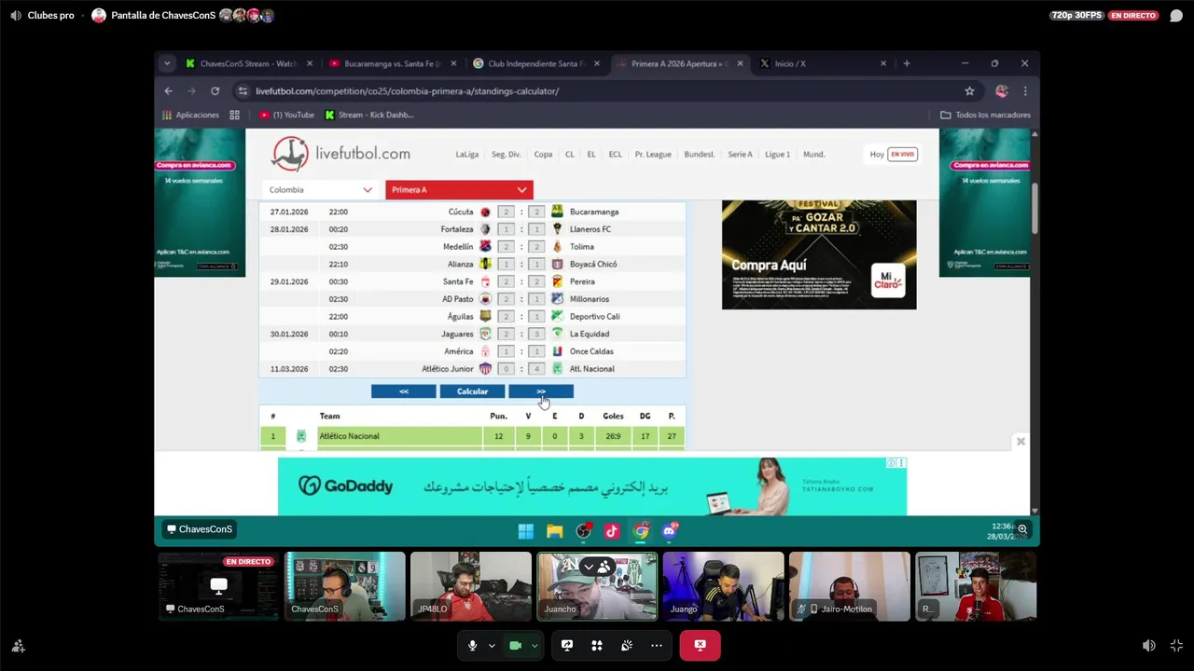Image resolution: width=1194 pixels, height=671 pixels.
Task: Open a new browser tab with plus
Action: pos(906,63)
